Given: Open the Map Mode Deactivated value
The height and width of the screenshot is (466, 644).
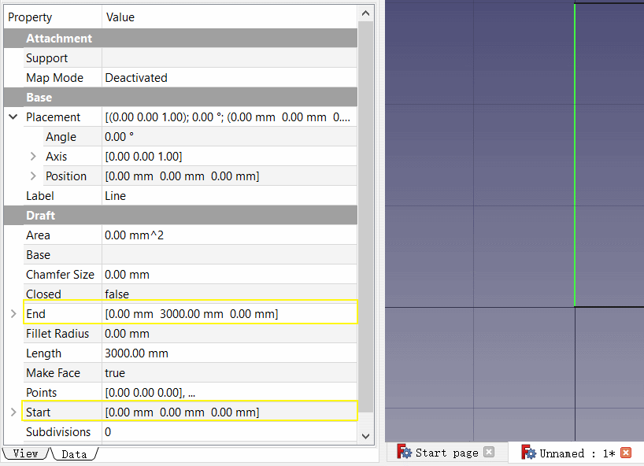Looking at the screenshot, I should coord(229,78).
